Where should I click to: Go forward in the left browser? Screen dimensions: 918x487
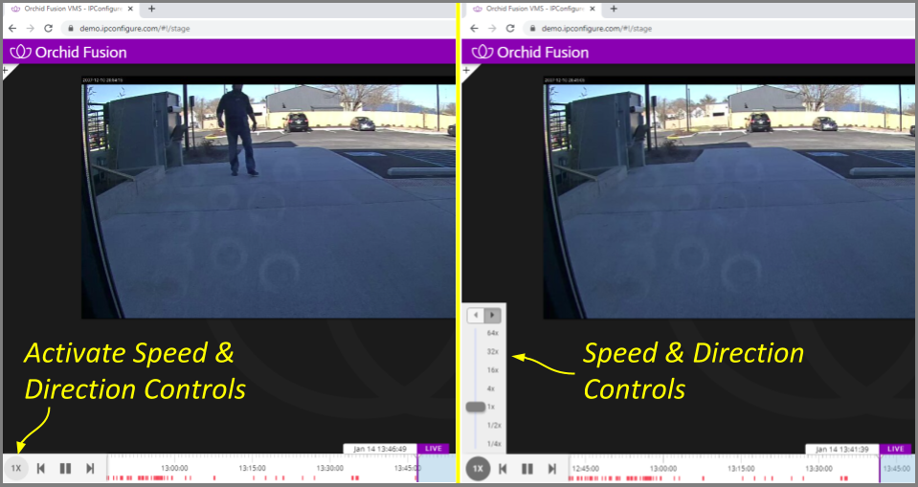point(31,28)
